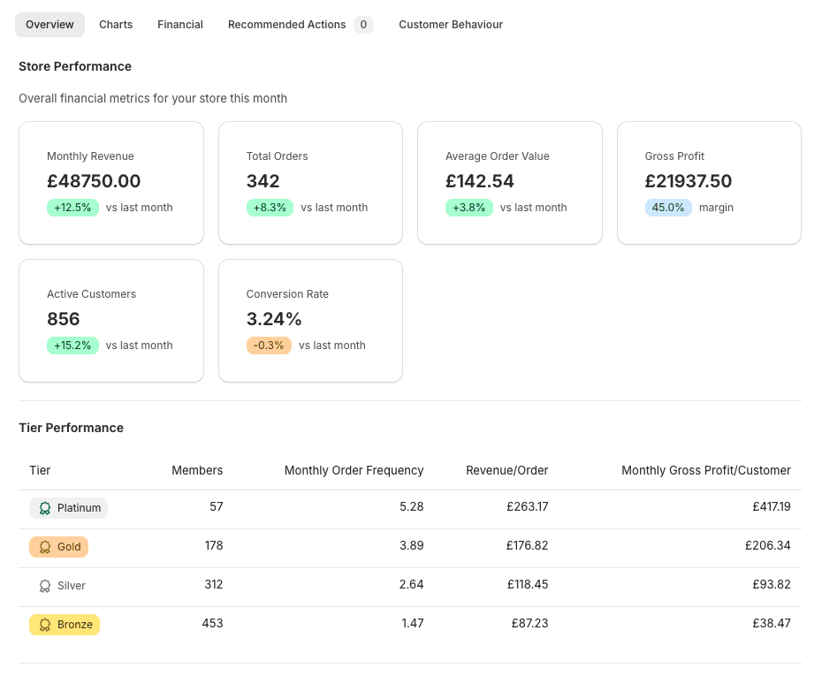The image size is (822, 676).
Task: Click Silver members count 312
Action: click(x=213, y=584)
